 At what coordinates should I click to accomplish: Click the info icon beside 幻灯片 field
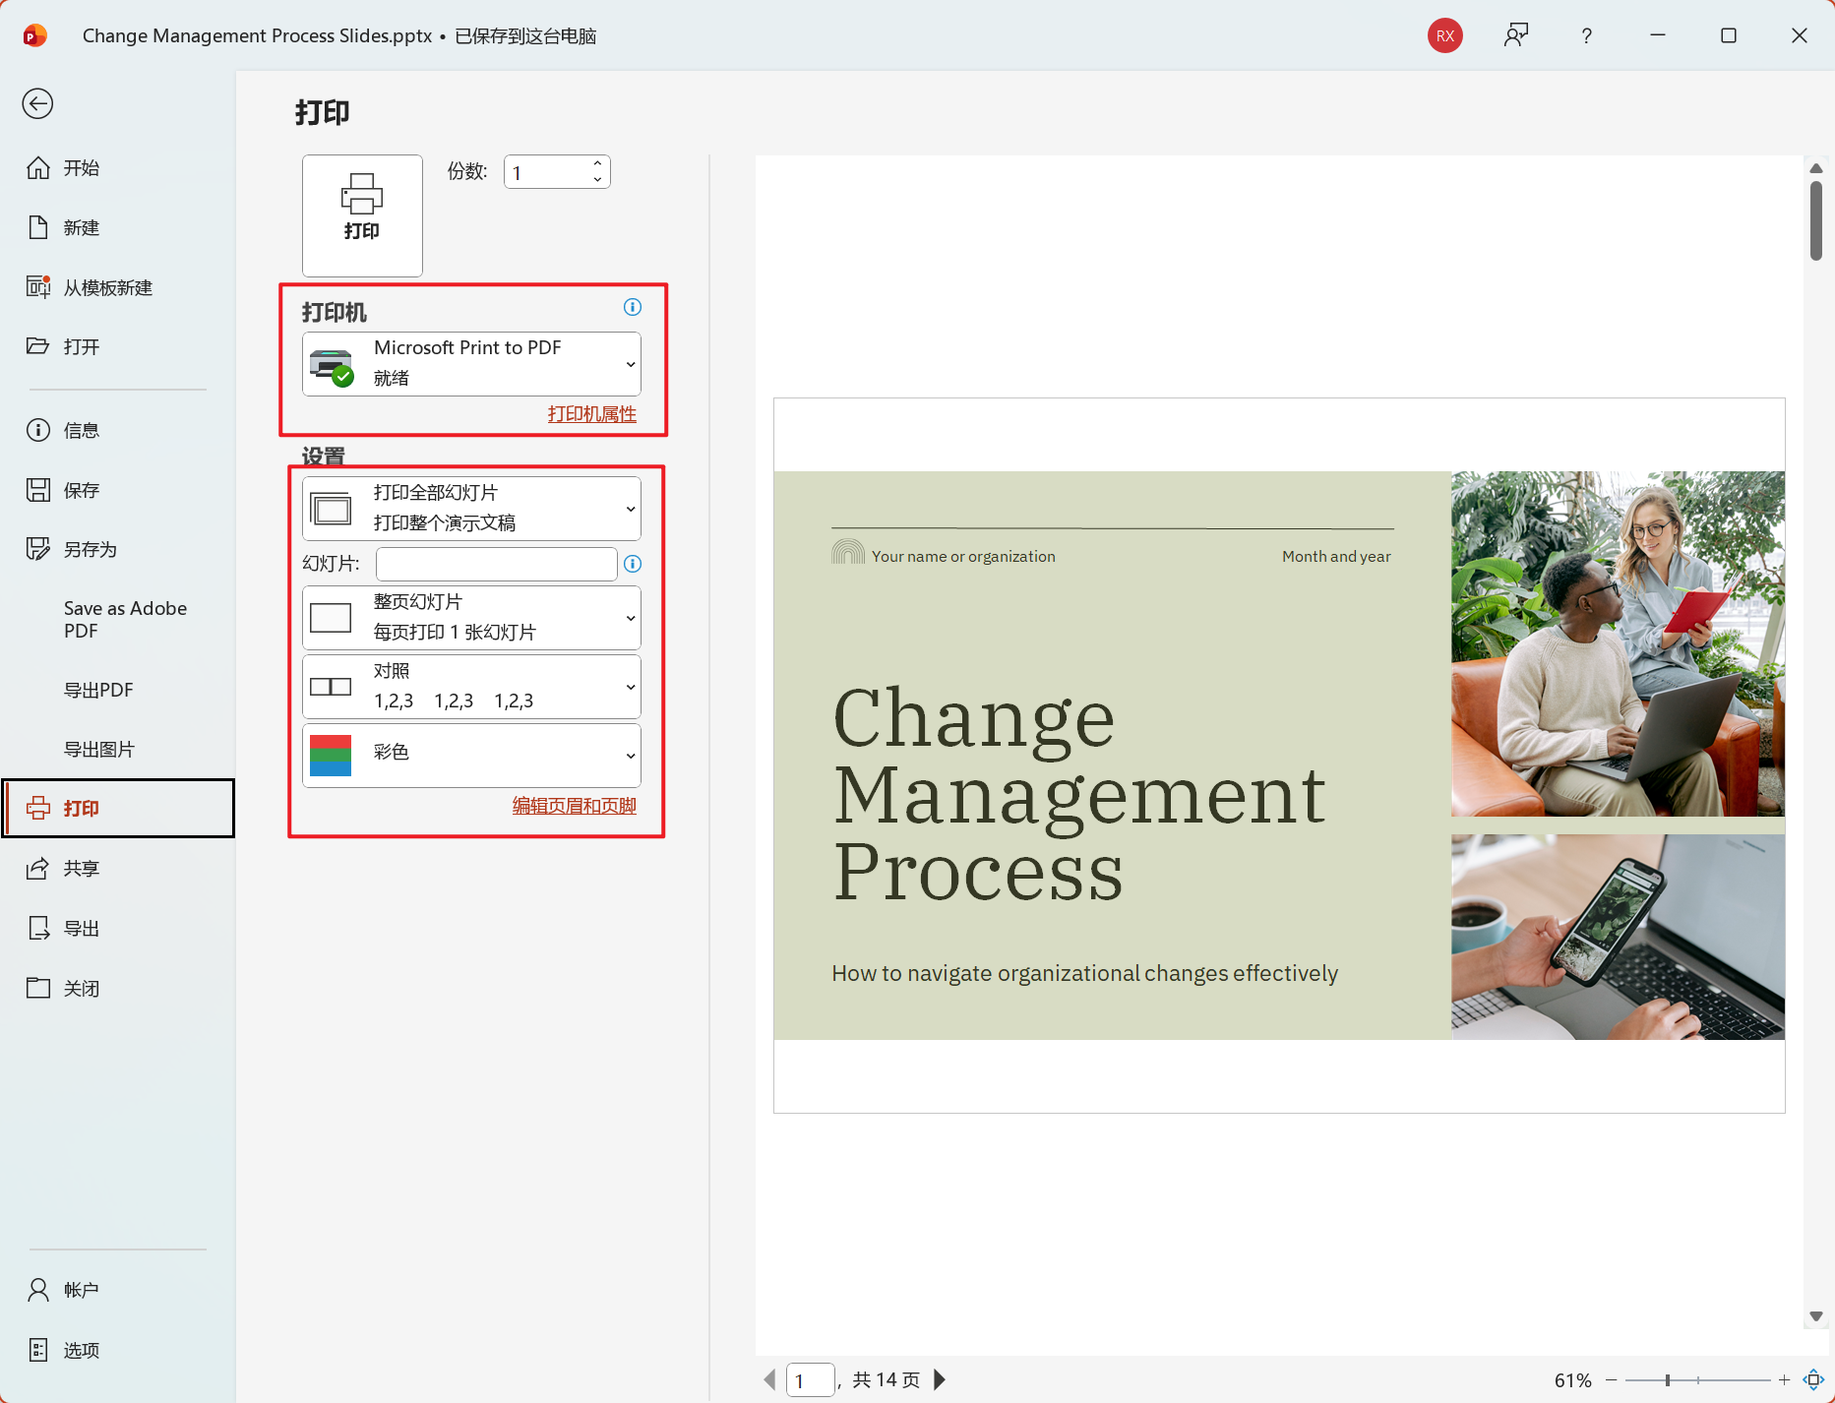pos(632,564)
